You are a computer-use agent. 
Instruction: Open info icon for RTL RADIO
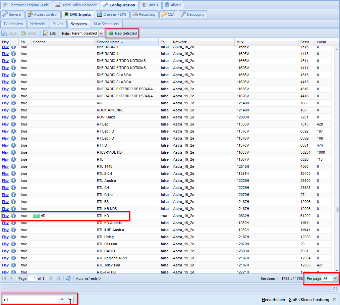pyautogui.click(x=13, y=251)
